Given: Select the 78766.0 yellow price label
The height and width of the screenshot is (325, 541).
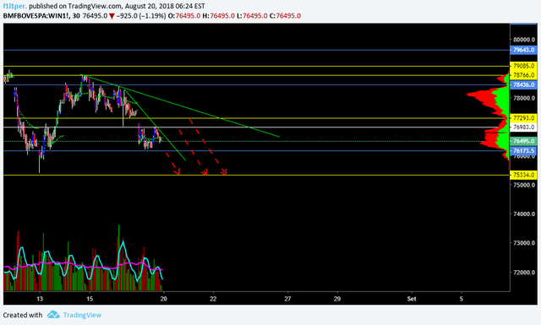Looking at the screenshot, I should tap(523, 75).
